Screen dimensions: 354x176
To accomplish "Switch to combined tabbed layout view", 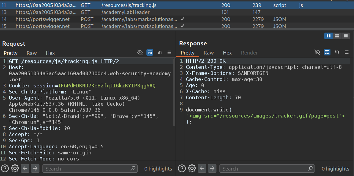I will tap(346, 36).
